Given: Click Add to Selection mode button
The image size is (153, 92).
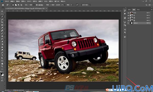Looking at the screenshot, I should [x=16, y=5].
